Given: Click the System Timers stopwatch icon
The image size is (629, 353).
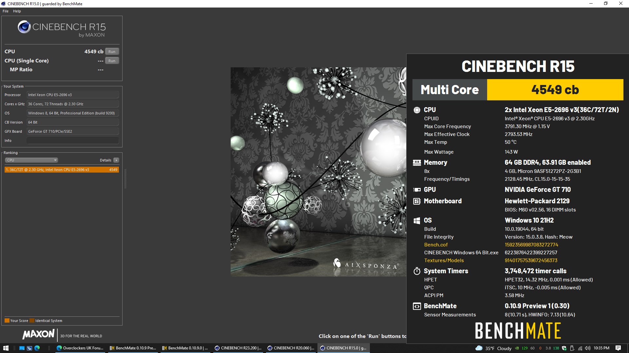Looking at the screenshot, I should [x=417, y=271].
